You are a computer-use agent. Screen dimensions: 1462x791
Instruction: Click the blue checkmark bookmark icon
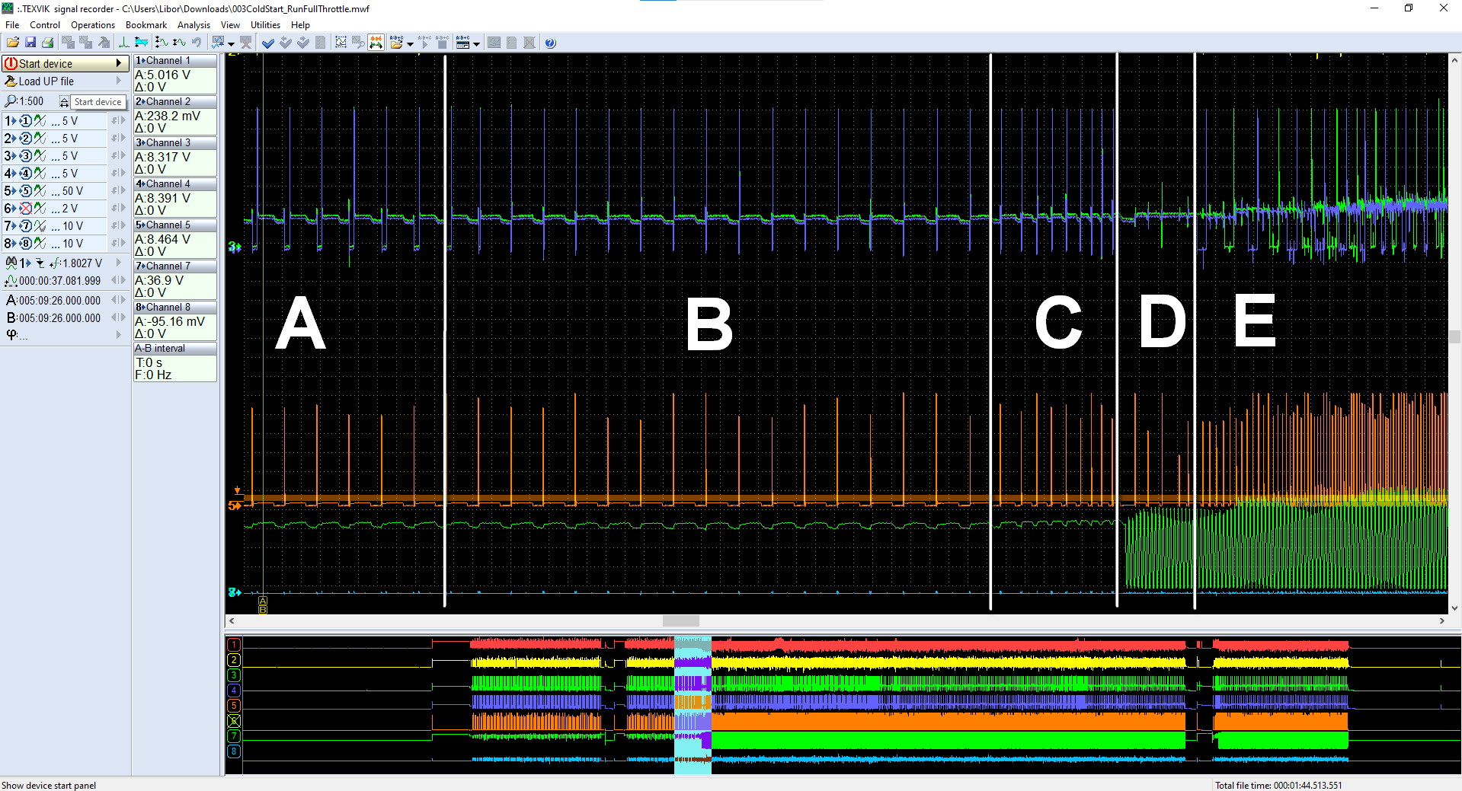(268, 43)
